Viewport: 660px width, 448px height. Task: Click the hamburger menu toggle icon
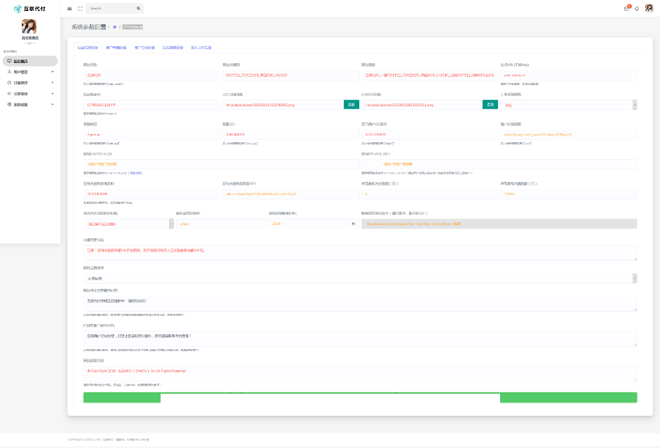click(x=70, y=8)
